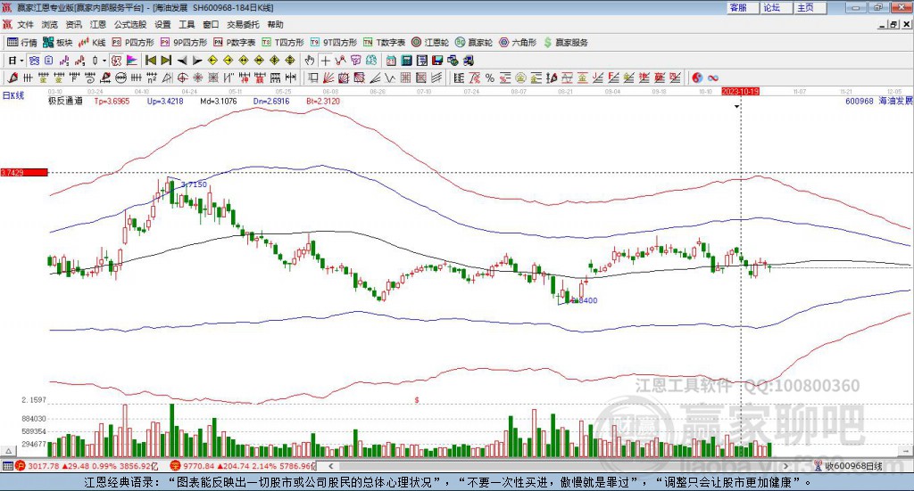The width and height of the screenshot is (914, 491).
Task: Click the 主页 homepage button
Action: (810, 7)
